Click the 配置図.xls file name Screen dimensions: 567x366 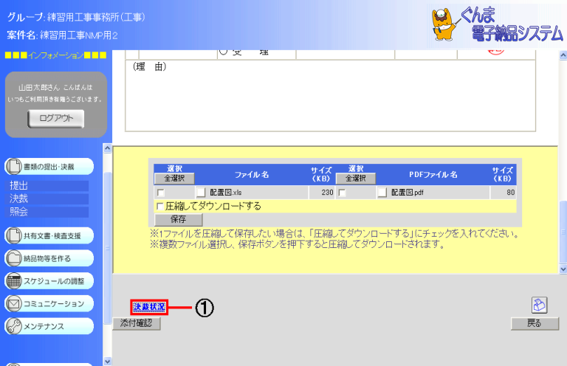pyautogui.click(x=226, y=193)
